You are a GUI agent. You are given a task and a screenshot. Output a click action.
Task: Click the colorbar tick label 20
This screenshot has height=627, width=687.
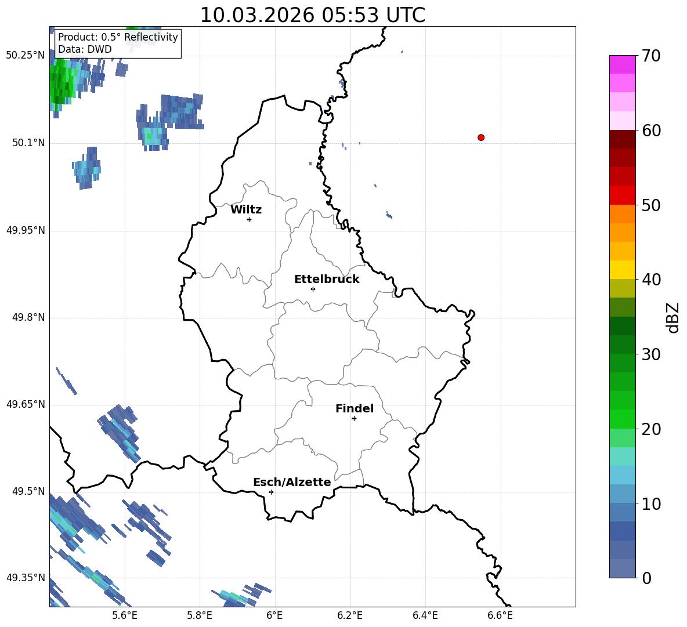click(x=651, y=429)
